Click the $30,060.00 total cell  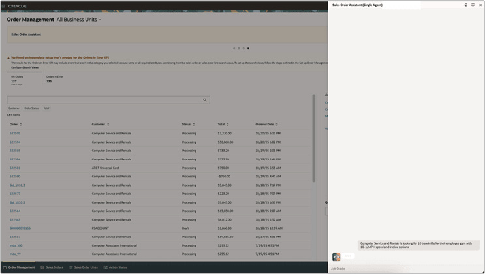point(225,142)
